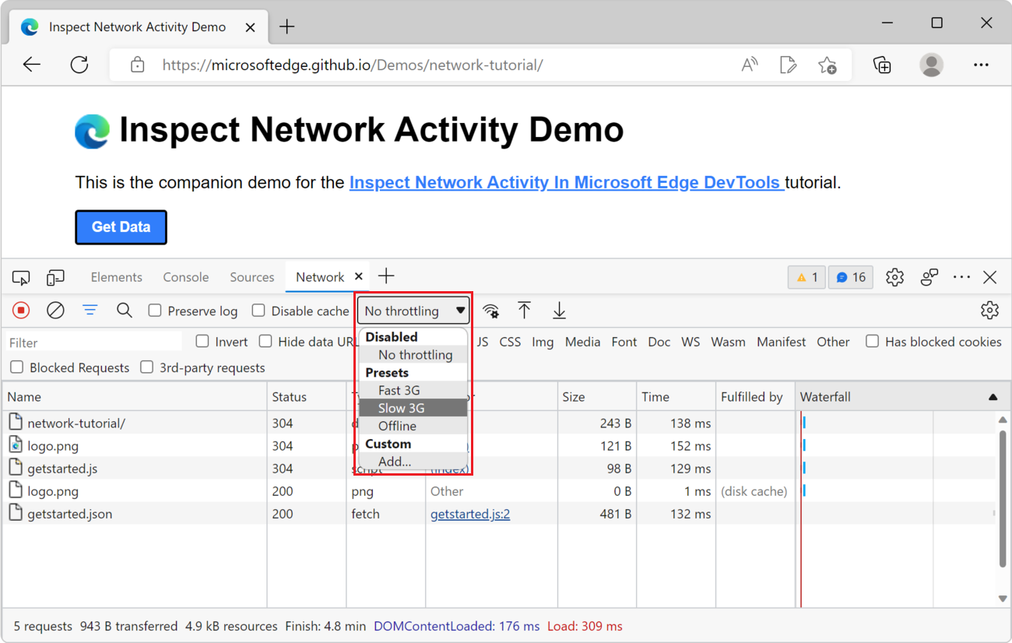
Task: Sort by Waterfall column arrow
Action: coord(993,397)
